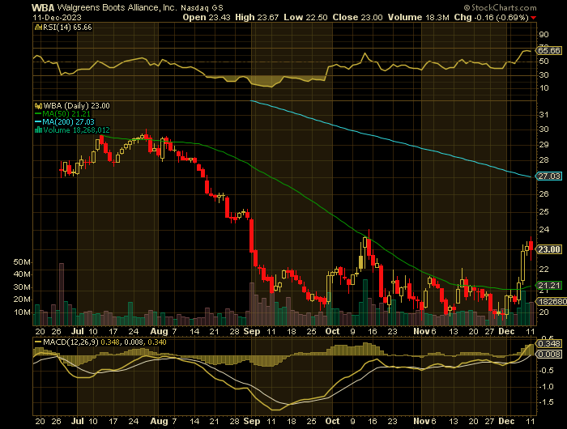Screen dimensions: 567x429
Task: Click the 90 level on RSI axis
Action: tap(544, 35)
